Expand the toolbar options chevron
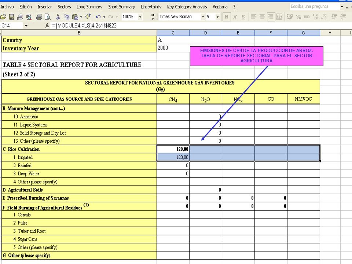This screenshot has width=352, height=264. [x=153, y=16]
